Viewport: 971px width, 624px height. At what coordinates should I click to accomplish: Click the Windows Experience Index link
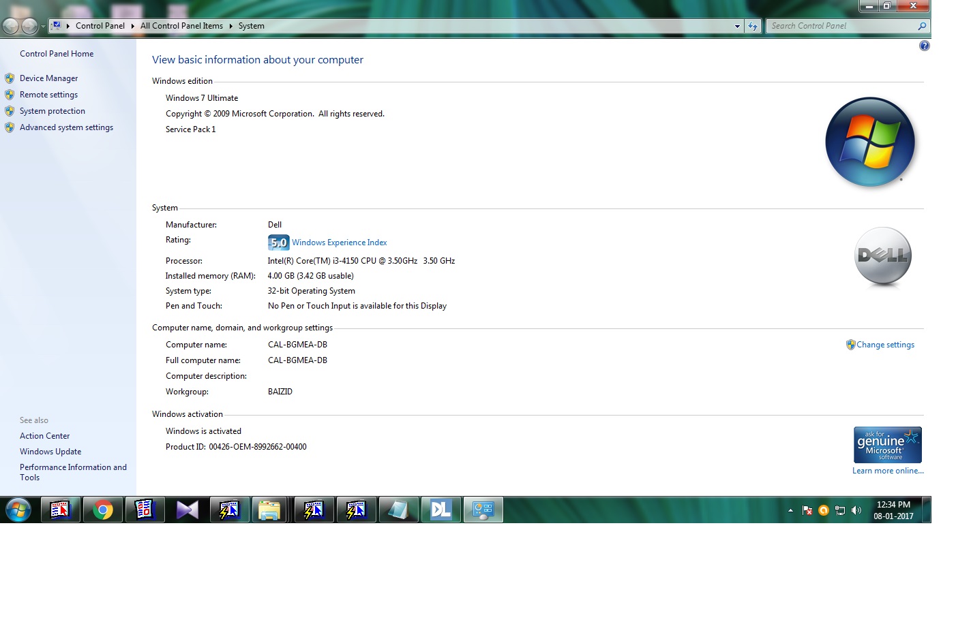pos(339,243)
